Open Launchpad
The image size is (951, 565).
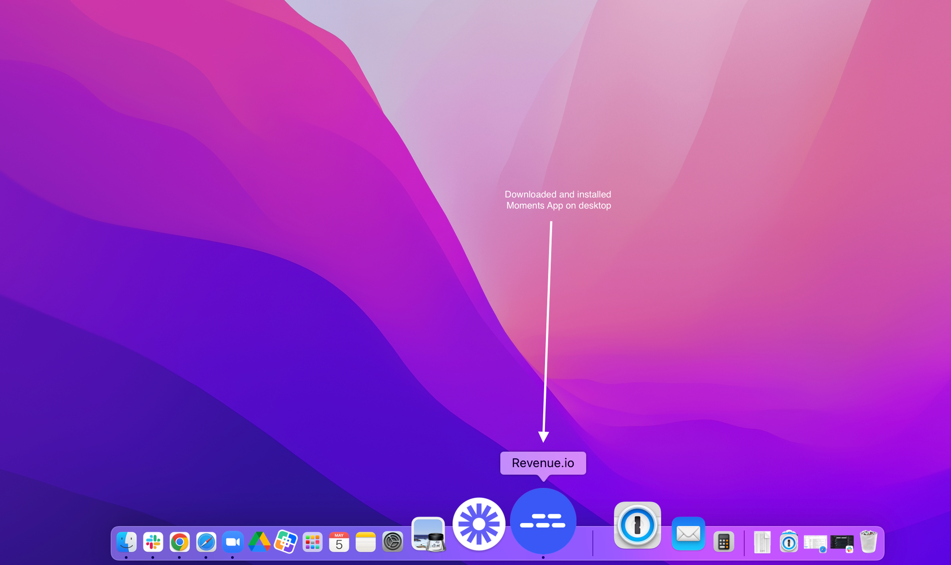[313, 542]
